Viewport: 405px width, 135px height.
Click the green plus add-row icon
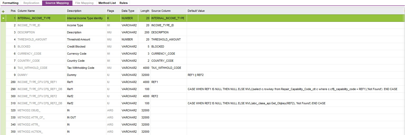(x=3, y=11)
